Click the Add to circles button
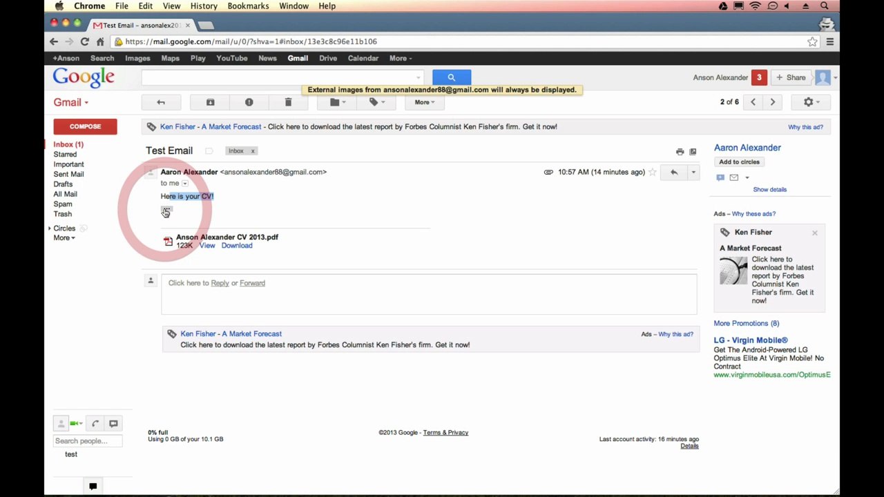This screenshot has height=497, width=884. (x=739, y=162)
